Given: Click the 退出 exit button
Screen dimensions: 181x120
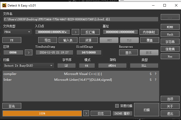Looking at the screenshot, I should (170, 113).
